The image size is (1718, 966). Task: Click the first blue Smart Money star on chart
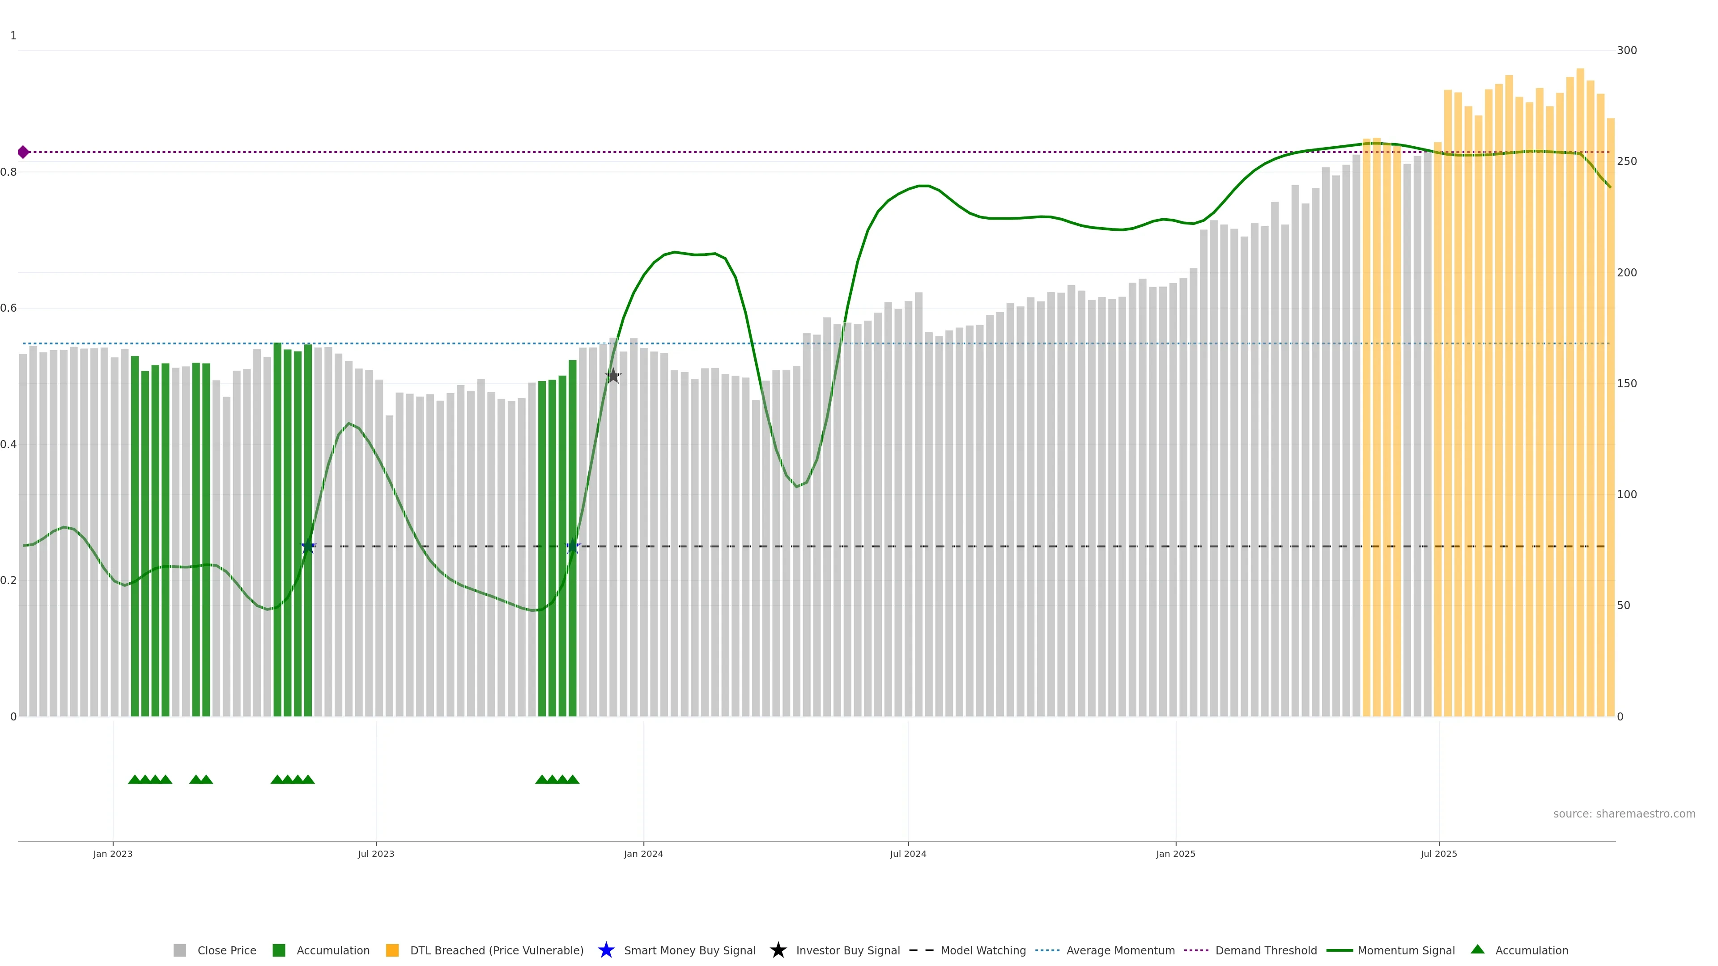pos(308,546)
